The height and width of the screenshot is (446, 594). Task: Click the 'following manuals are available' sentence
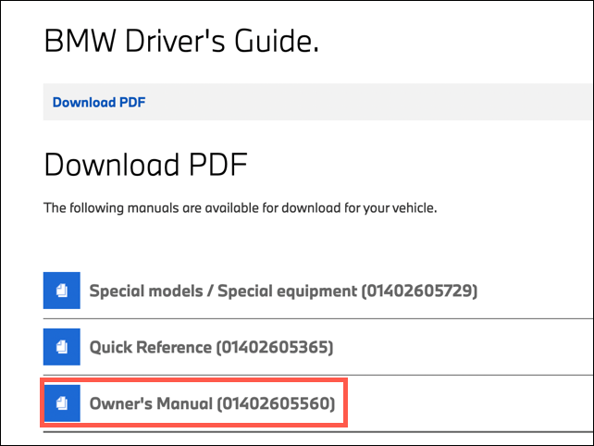pos(241,208)
